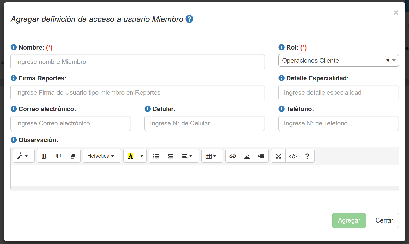409x244 pixels.
Task: Expand the paragraph alignment dropdown
Action: tap(188, 156)
